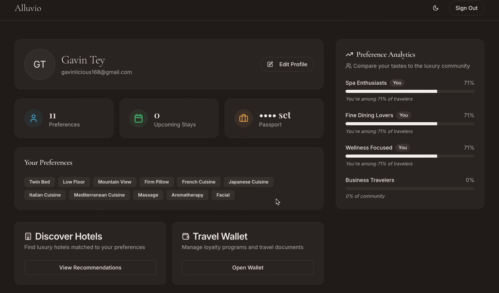This screenshot has width=499, height=293.
Task: Click the person icon on the Preferences card
Action: click(x=33, y=118)
